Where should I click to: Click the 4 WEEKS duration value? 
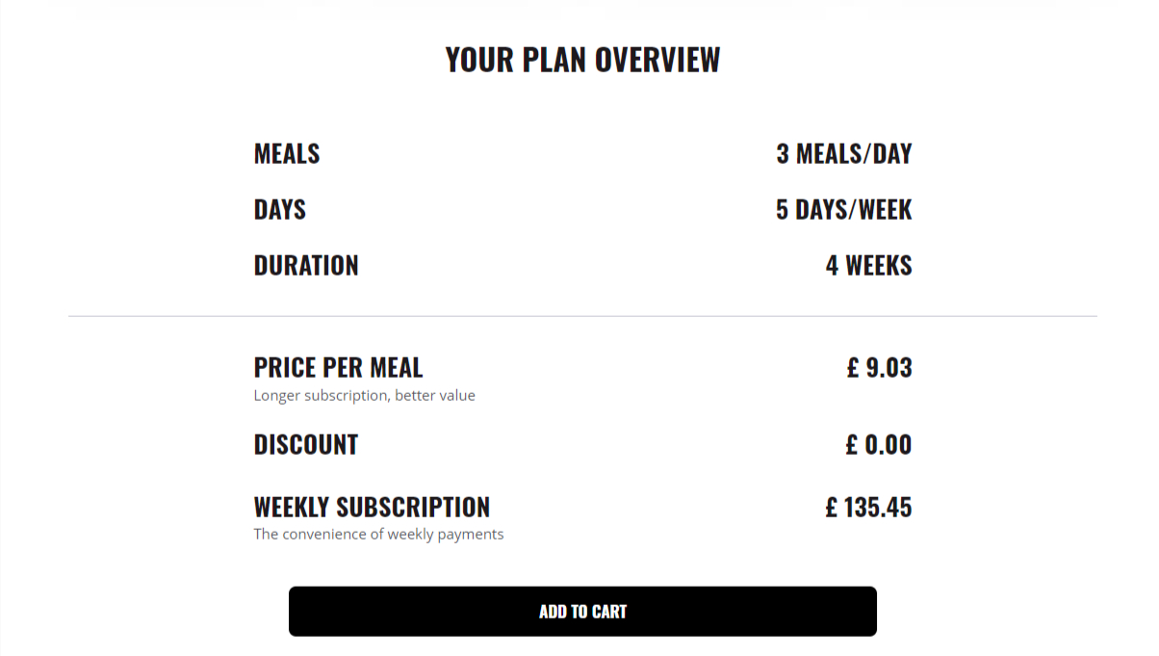pos(868,266)
